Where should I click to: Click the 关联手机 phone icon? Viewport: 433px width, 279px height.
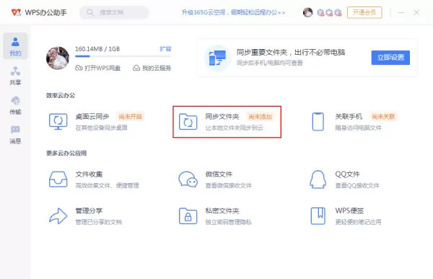318,121
